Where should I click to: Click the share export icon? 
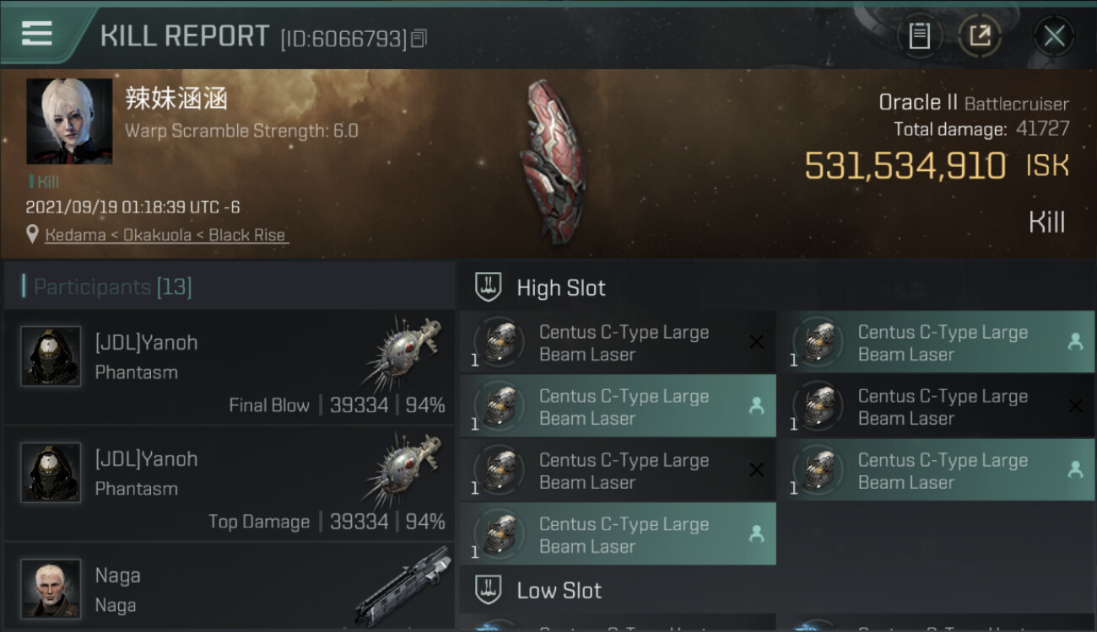click(x=980, y=35)
